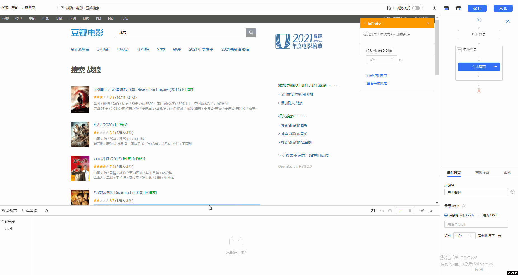The height and width of the screenshot is (275, 518).
Task: Click 对搜索不满意？给我们反馈 link
Action: click(x=305, y=155)
